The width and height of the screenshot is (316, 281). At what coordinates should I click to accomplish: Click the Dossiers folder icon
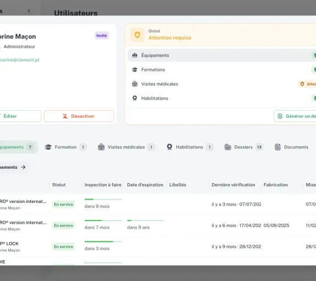228,147
